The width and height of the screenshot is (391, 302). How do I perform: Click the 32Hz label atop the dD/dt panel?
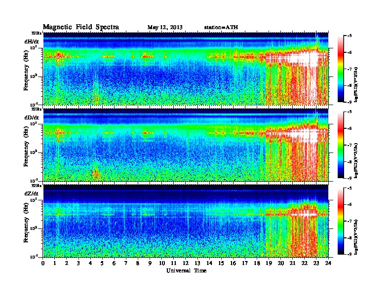click(37, 109)
